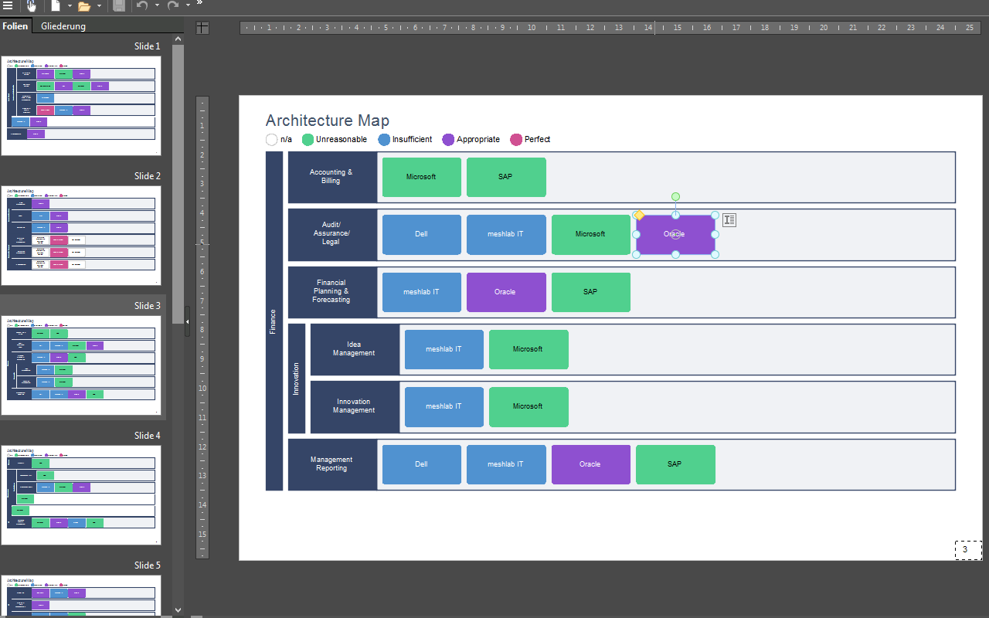Image resolution: width=989 pixels, height=618 pixels.
Task: Select Oracle box in Management Reporting row
Action: pos(591,464)
